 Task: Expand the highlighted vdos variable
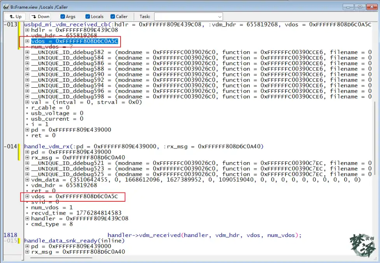[27, 40]
